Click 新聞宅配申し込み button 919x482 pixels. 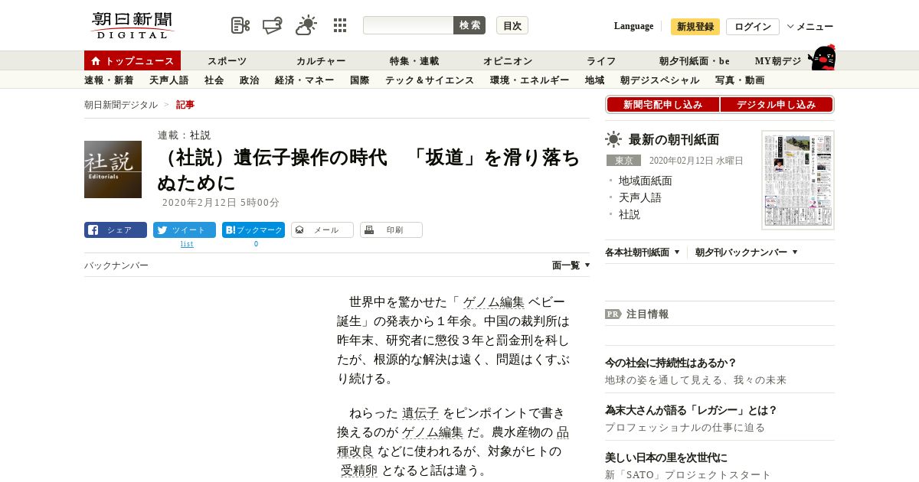(662, 105)
